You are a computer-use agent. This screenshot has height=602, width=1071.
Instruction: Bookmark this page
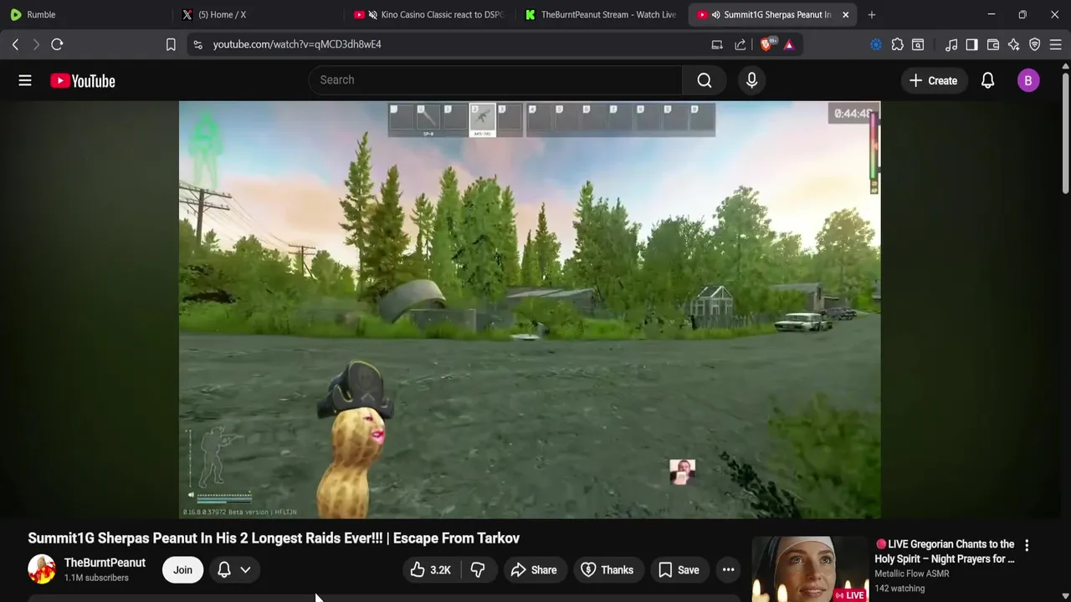tap(171, 44)
